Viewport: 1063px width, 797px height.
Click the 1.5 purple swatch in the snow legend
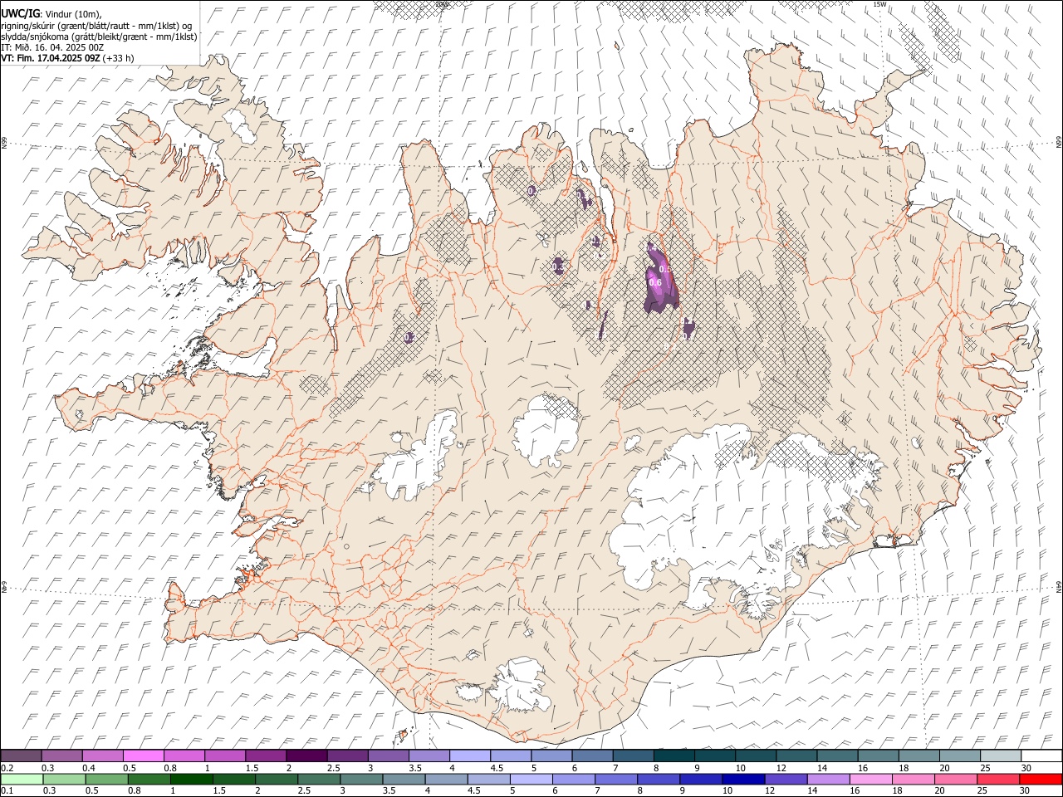pyautogui.click(x=266, y=755)
